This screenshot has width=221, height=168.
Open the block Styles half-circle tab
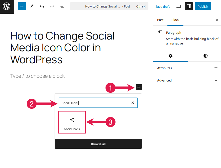click(x=206, y=56)
